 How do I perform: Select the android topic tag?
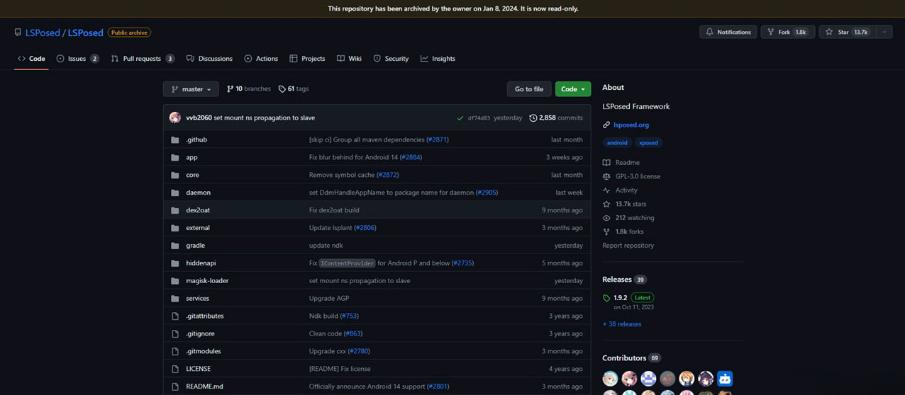tap(617, 143)
